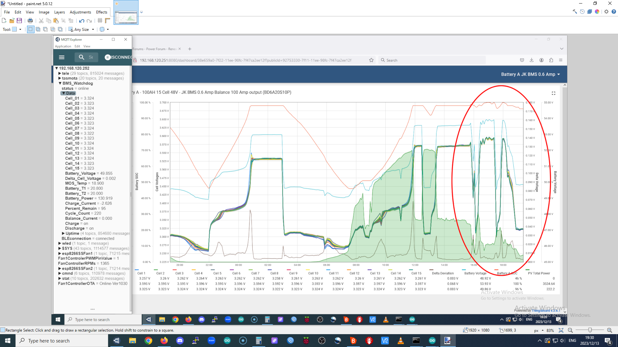The height and width of the screenshot is (347, 618).
Task: Toggle rulers in paint.net
Action: tap(108, 20)
